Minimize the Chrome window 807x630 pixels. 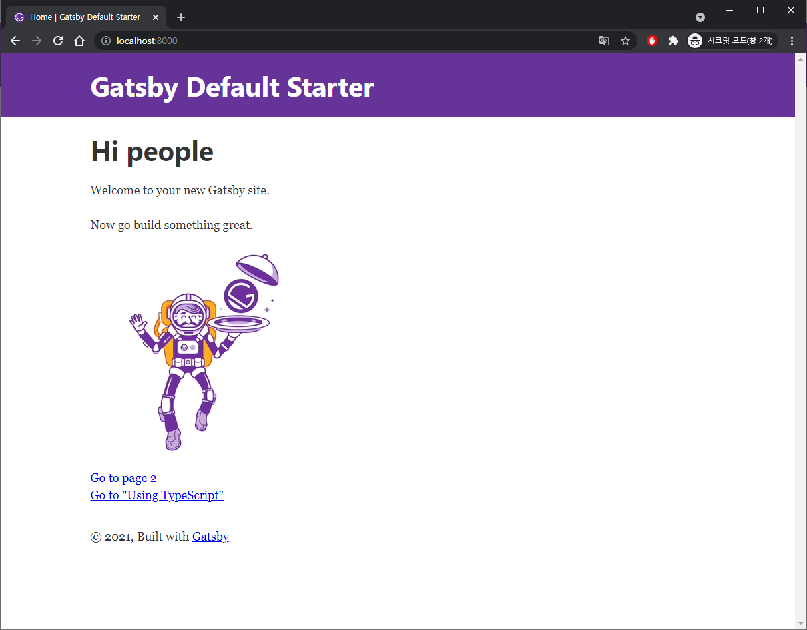tap(730, 10)
